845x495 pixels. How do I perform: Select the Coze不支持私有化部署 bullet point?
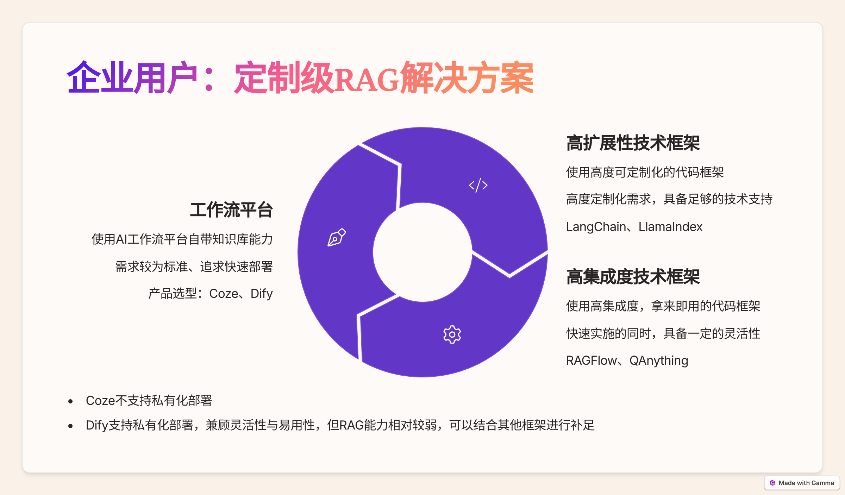click(150, 400)
